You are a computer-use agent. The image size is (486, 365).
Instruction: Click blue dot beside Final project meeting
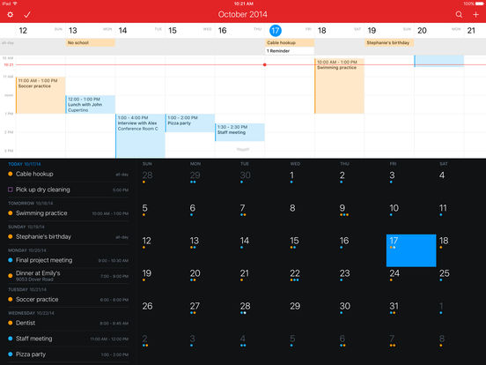pos(11,260)
